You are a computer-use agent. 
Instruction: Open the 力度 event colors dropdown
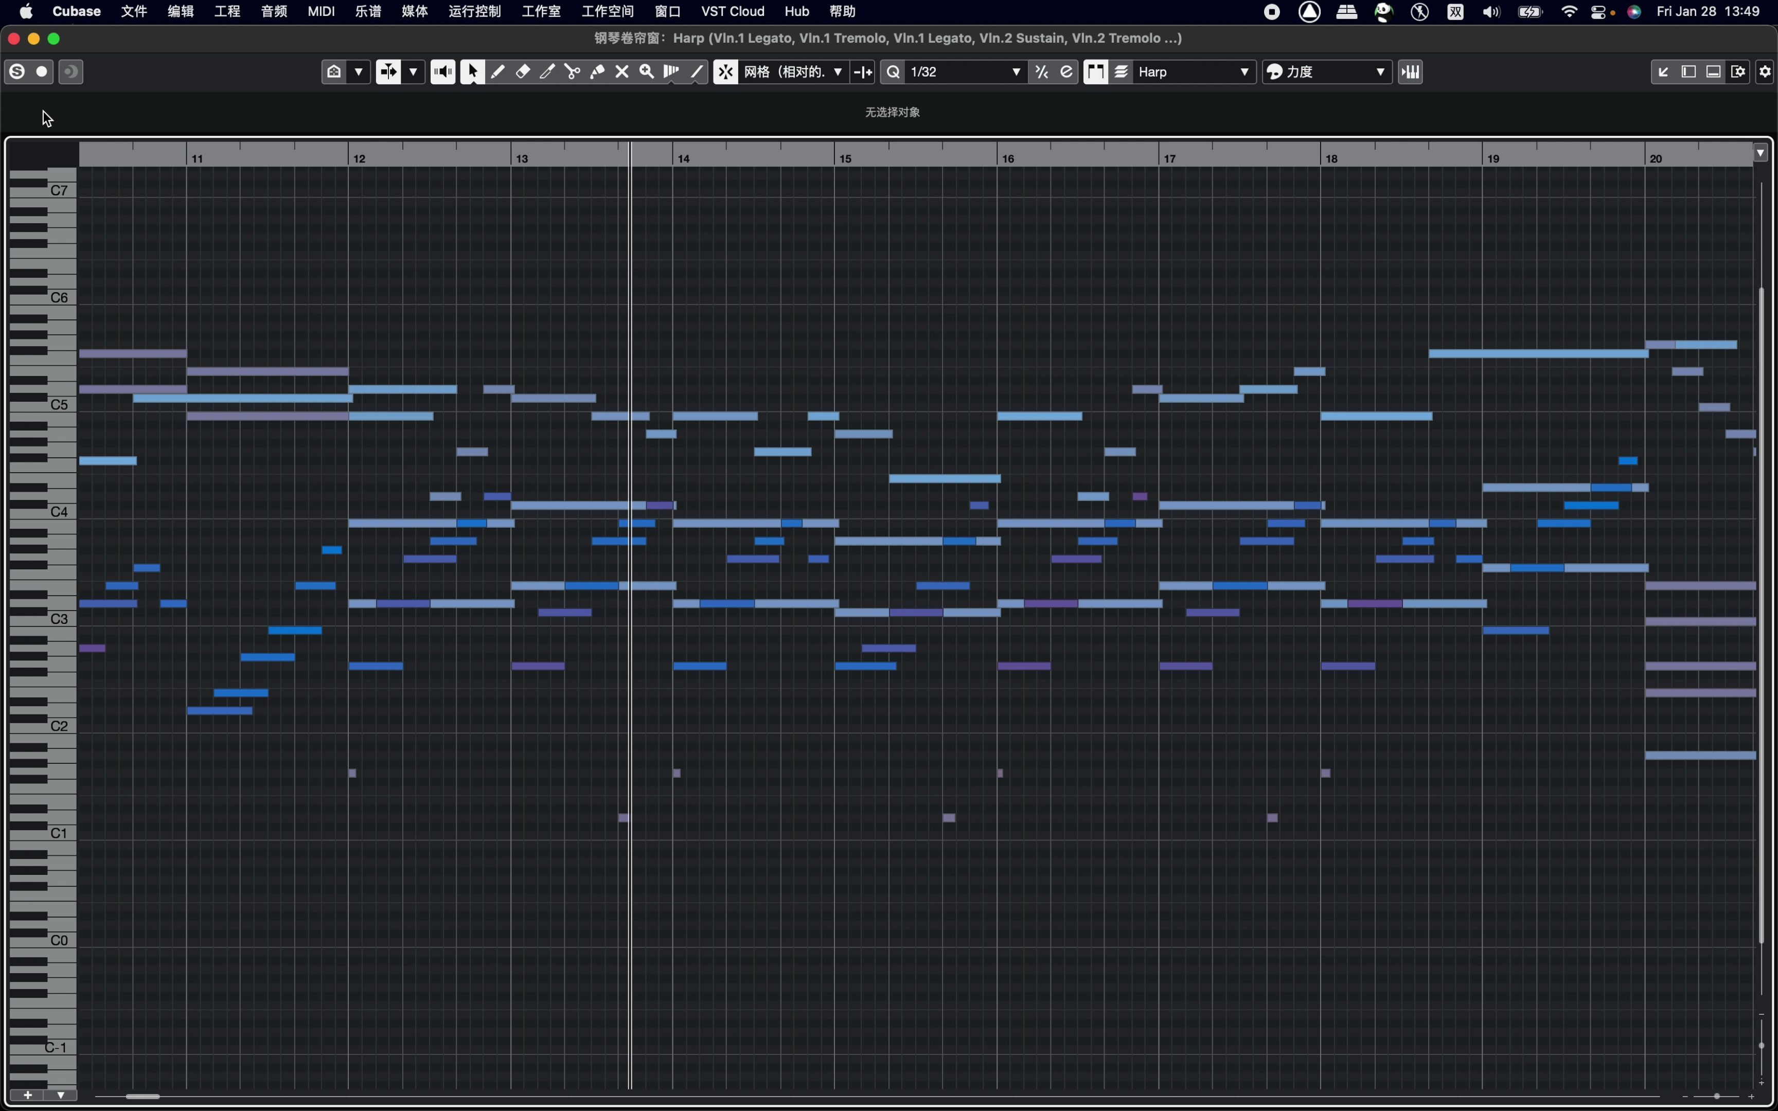point(1336,71)
